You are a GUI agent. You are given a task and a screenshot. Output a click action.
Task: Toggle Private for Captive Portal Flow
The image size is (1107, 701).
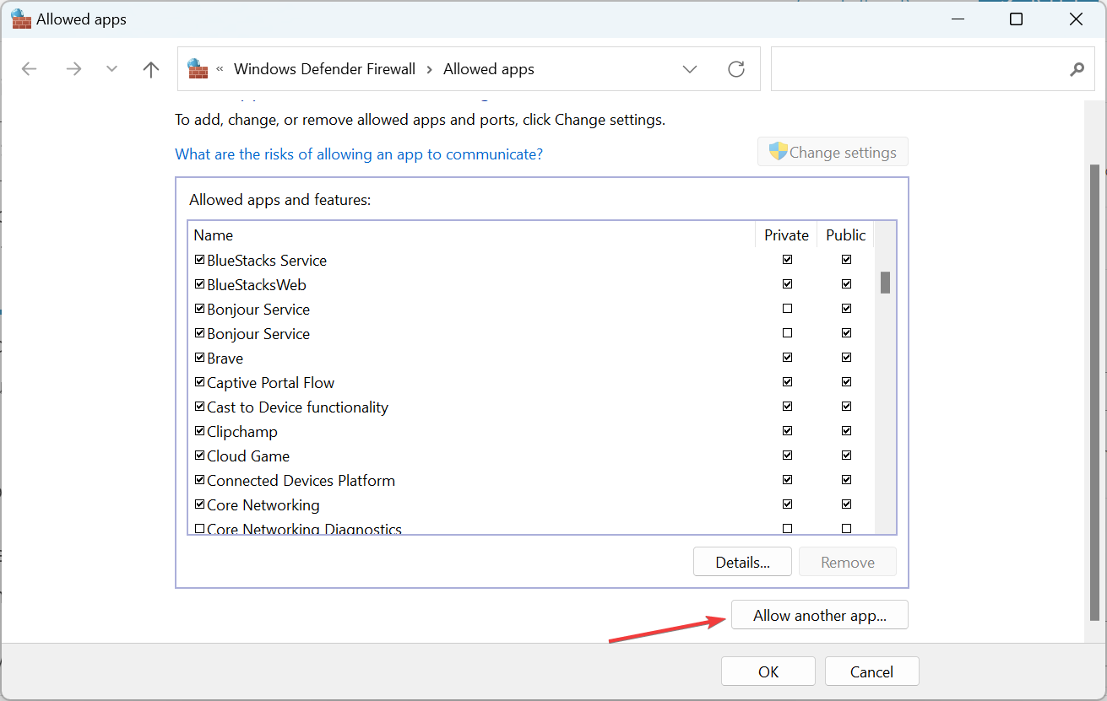pyautogui.click(x=787, y=382)
